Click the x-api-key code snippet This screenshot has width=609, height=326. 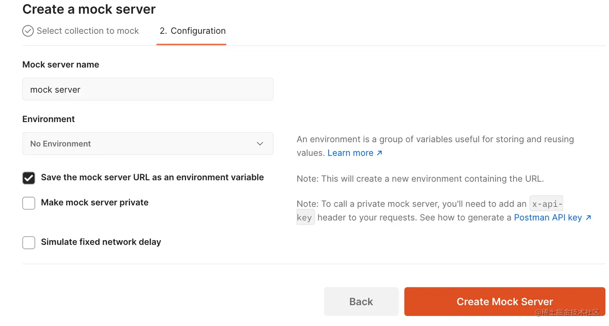(x=546, y=204)
